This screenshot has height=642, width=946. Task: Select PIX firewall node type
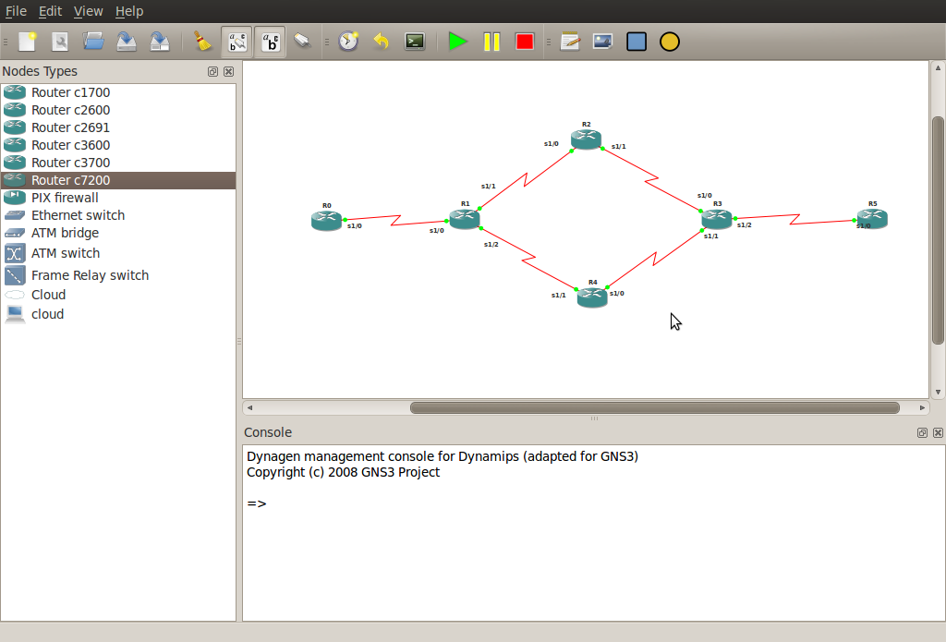(118, 198)
